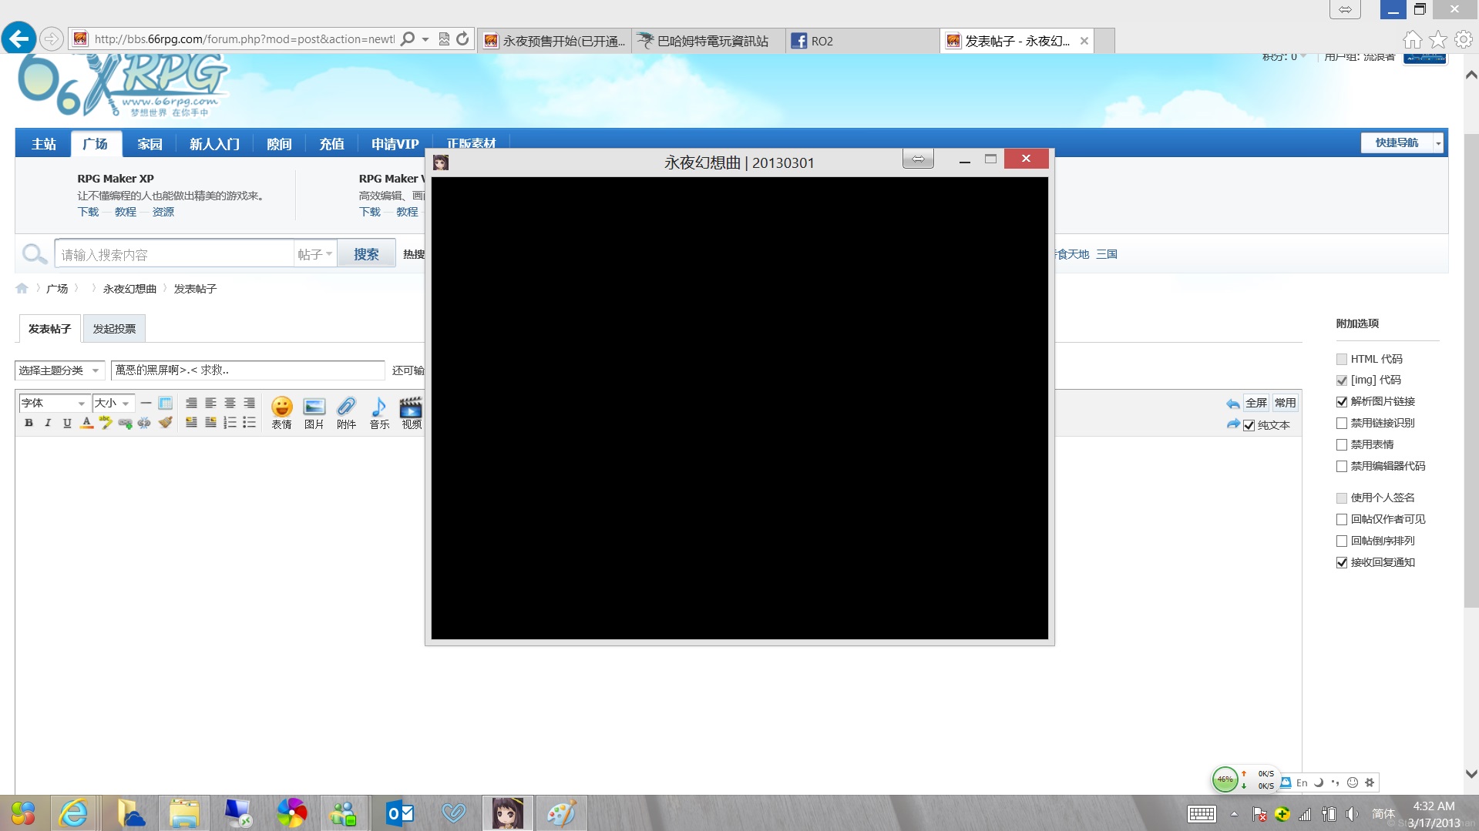1479x831 pixels.
Task: Enable the 禁用编辑器代码 checkbox
Action: pyautogui.click(x=1342, y=467)
